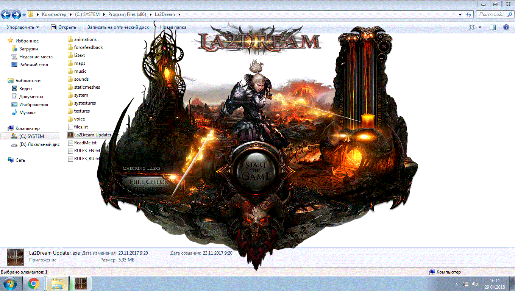Select the animations folder icon

click(x=70, y=39)
